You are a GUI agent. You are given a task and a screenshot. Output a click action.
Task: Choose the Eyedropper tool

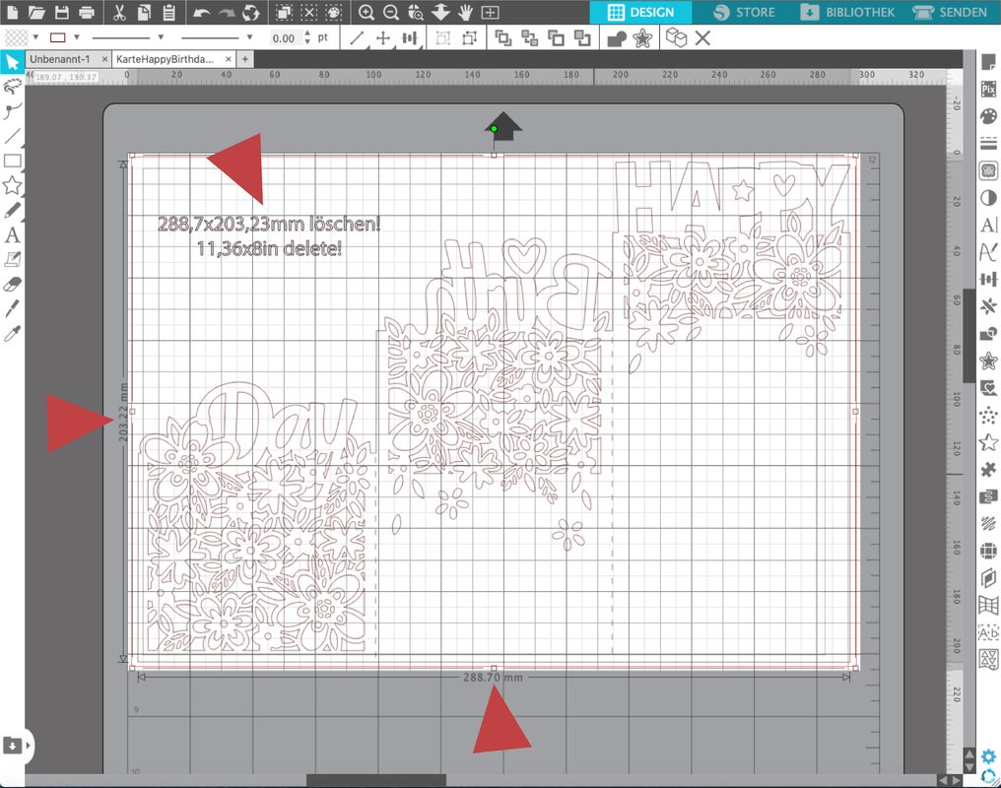click(13, 335)
